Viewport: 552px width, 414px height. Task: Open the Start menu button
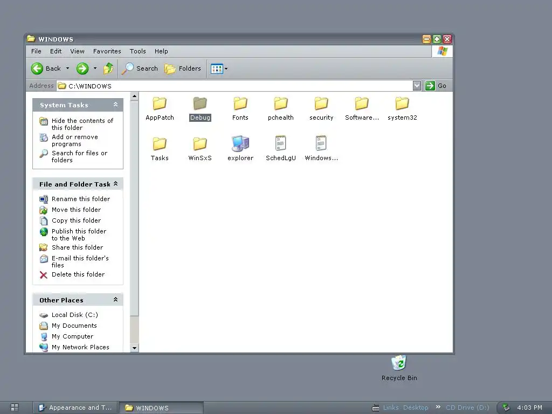coord(15,408)
